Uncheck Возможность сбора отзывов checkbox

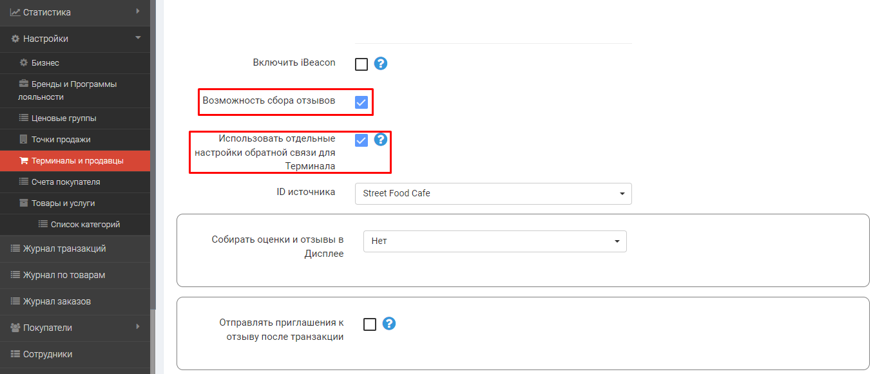tap(361, 102)
